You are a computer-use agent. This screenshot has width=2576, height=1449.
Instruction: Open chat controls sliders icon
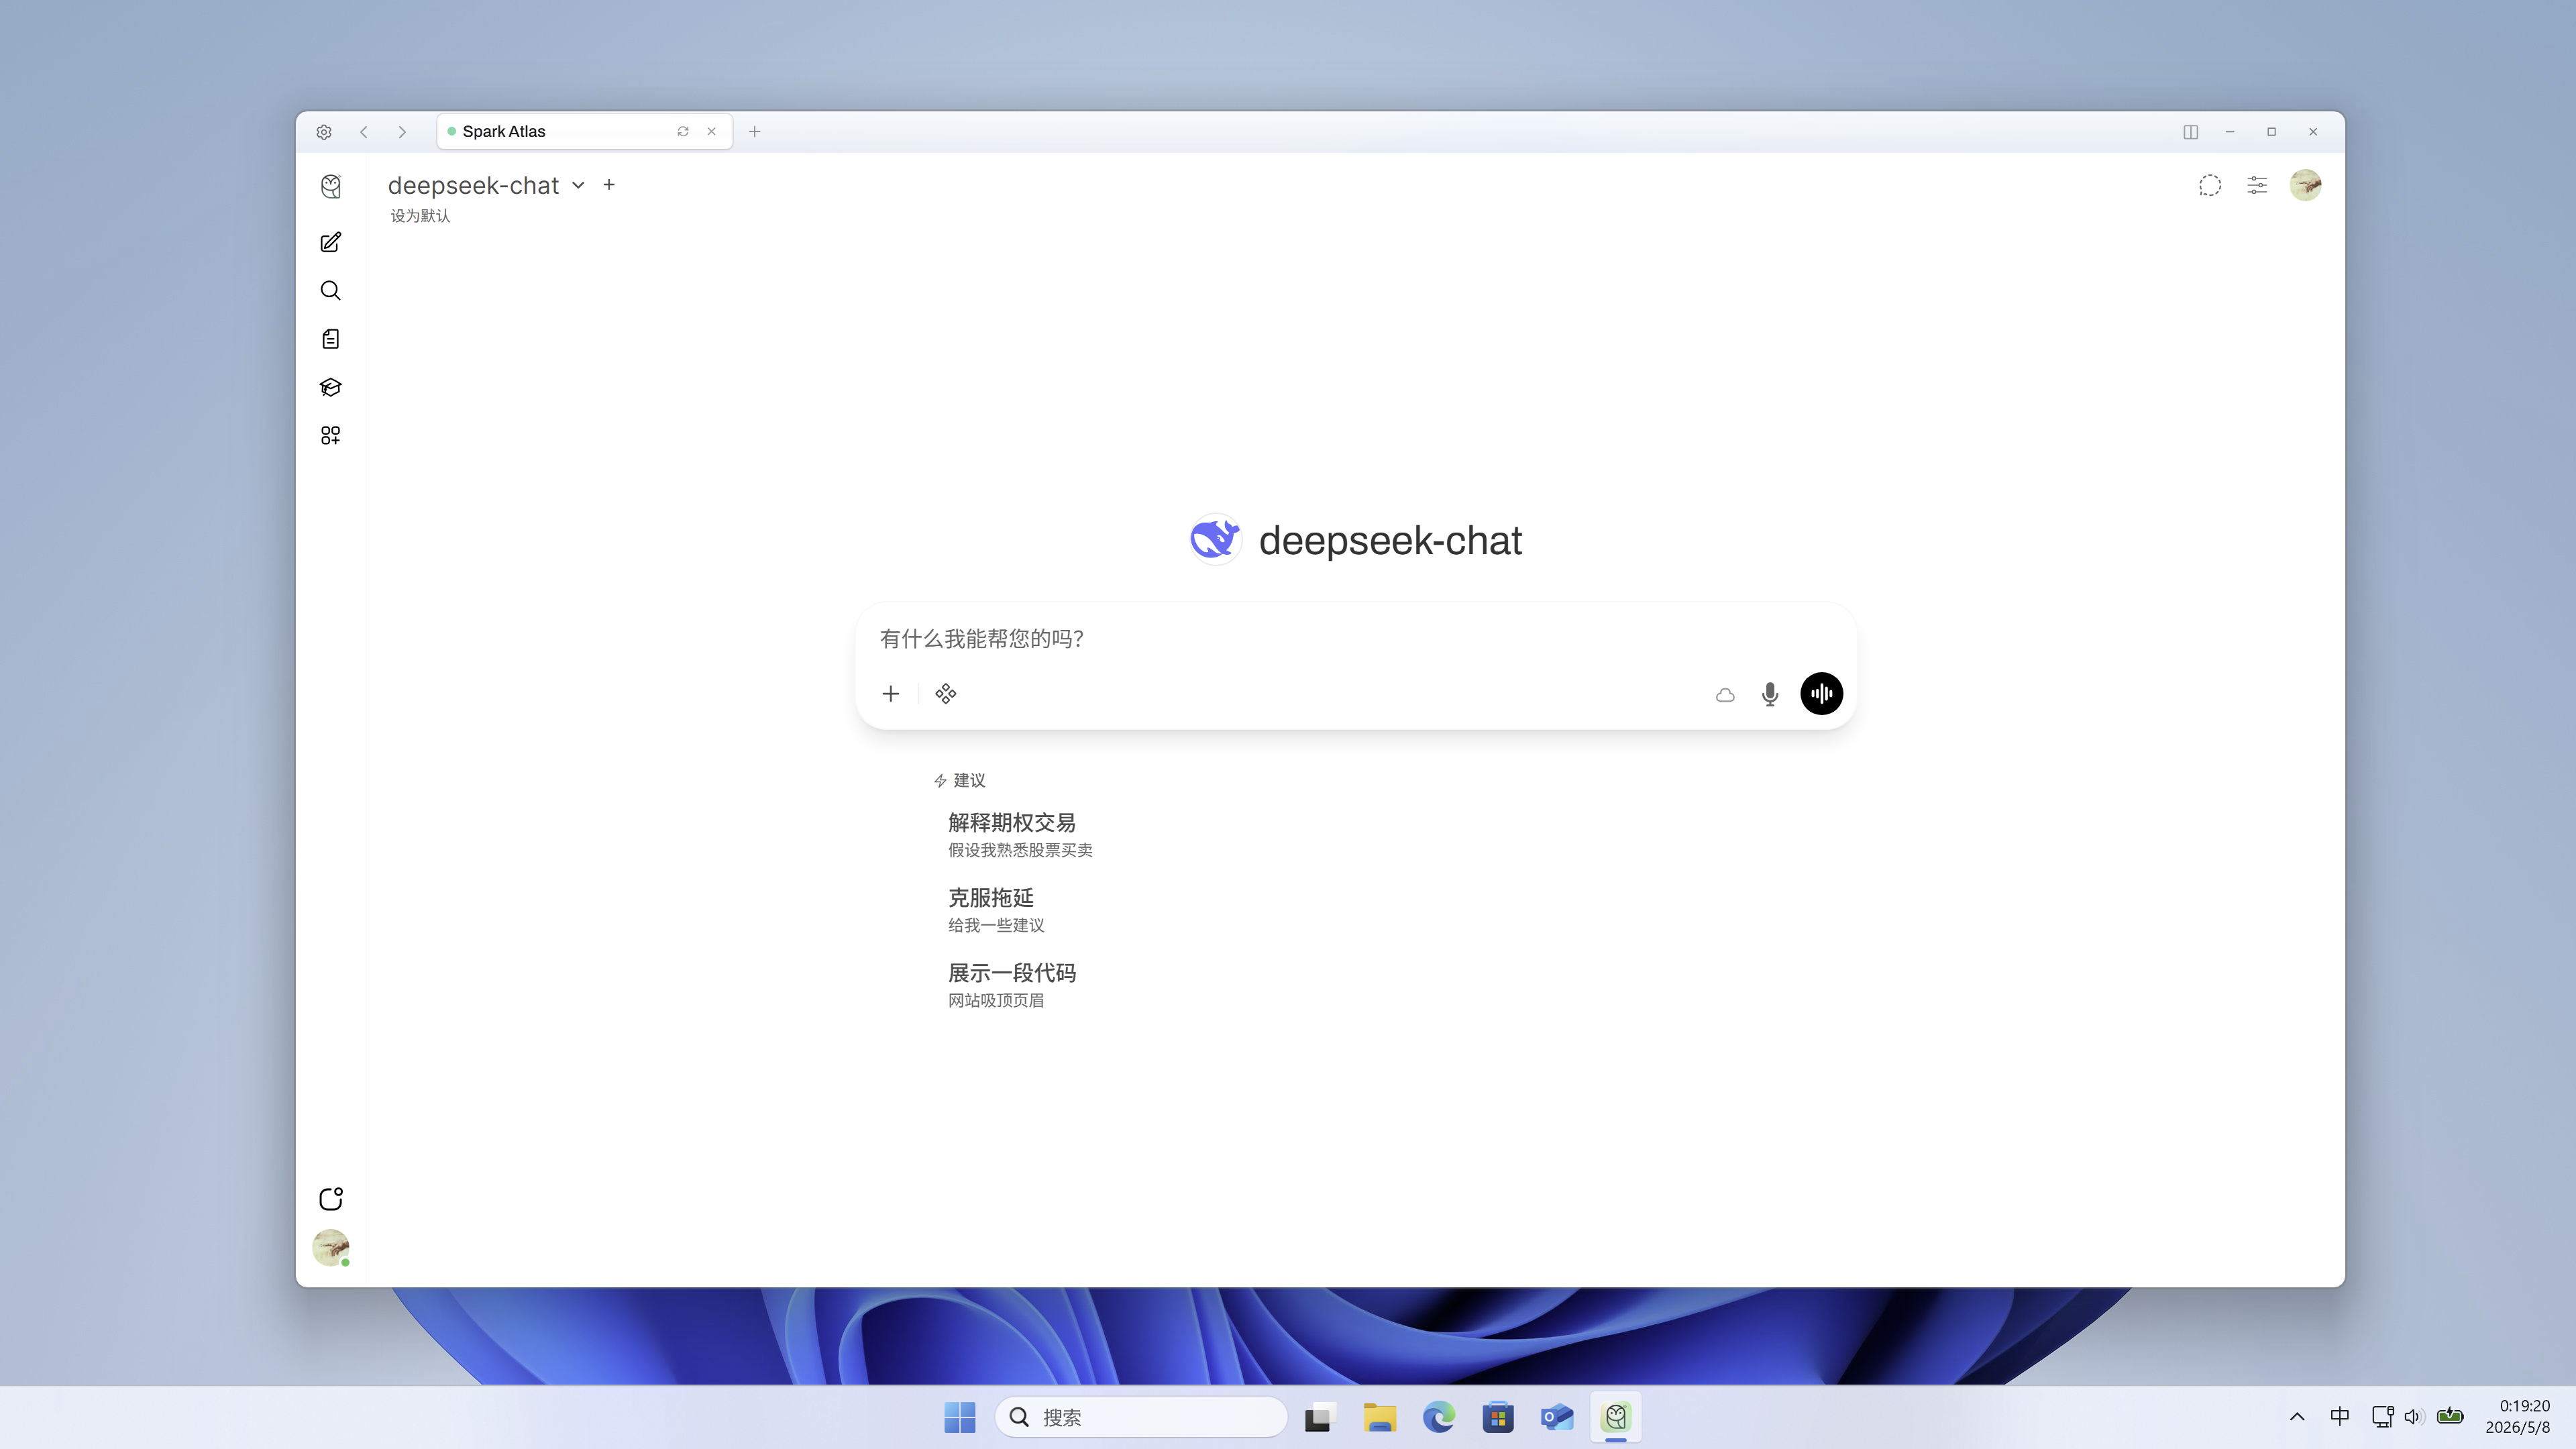(2257, 186)
